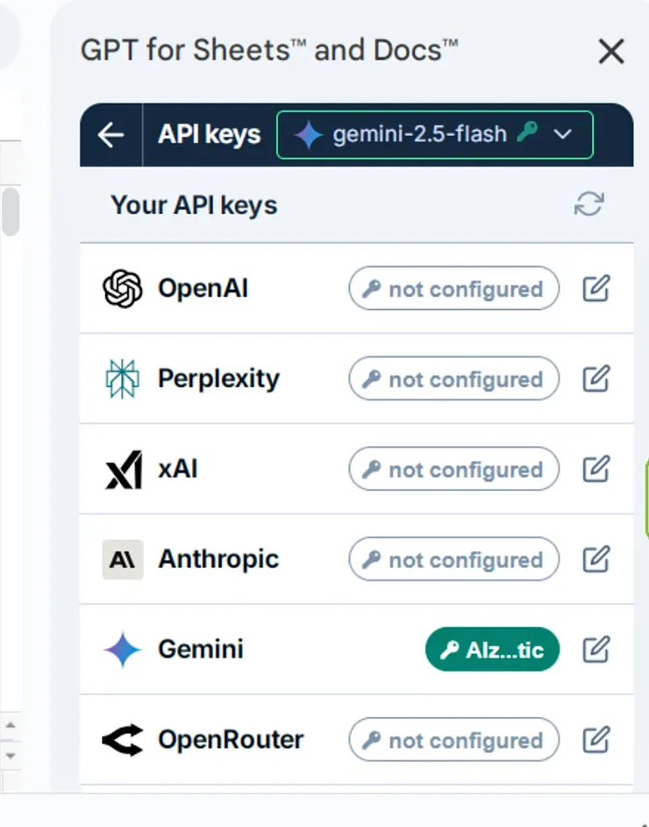Click the green Gemini key badge
Viewport: 649px width, 827px height.
pos(492,650)
